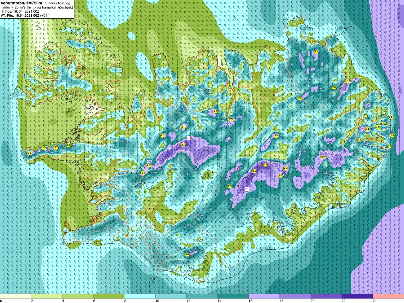This screenshot has width=404, height=303.
Task: Click the Veðurstofan/HM750m title text
Action: tap(21, 3)
